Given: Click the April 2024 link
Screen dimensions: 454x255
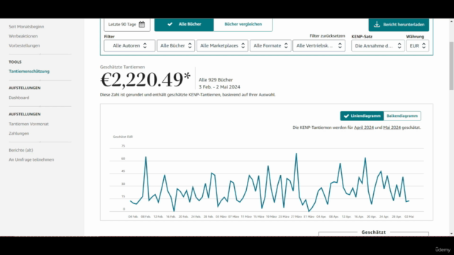Looking at the screenshot, I should (364, 127).
